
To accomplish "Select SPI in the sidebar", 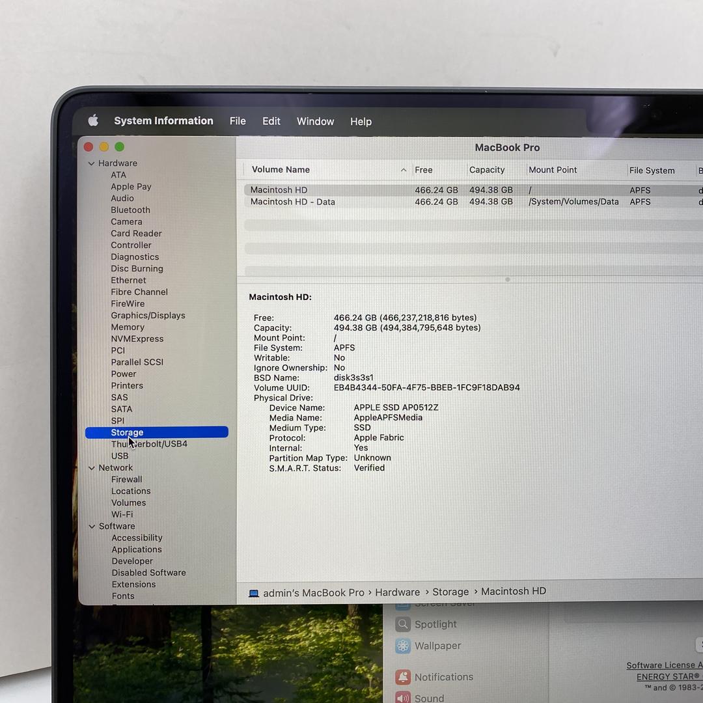I will [118, 420].
